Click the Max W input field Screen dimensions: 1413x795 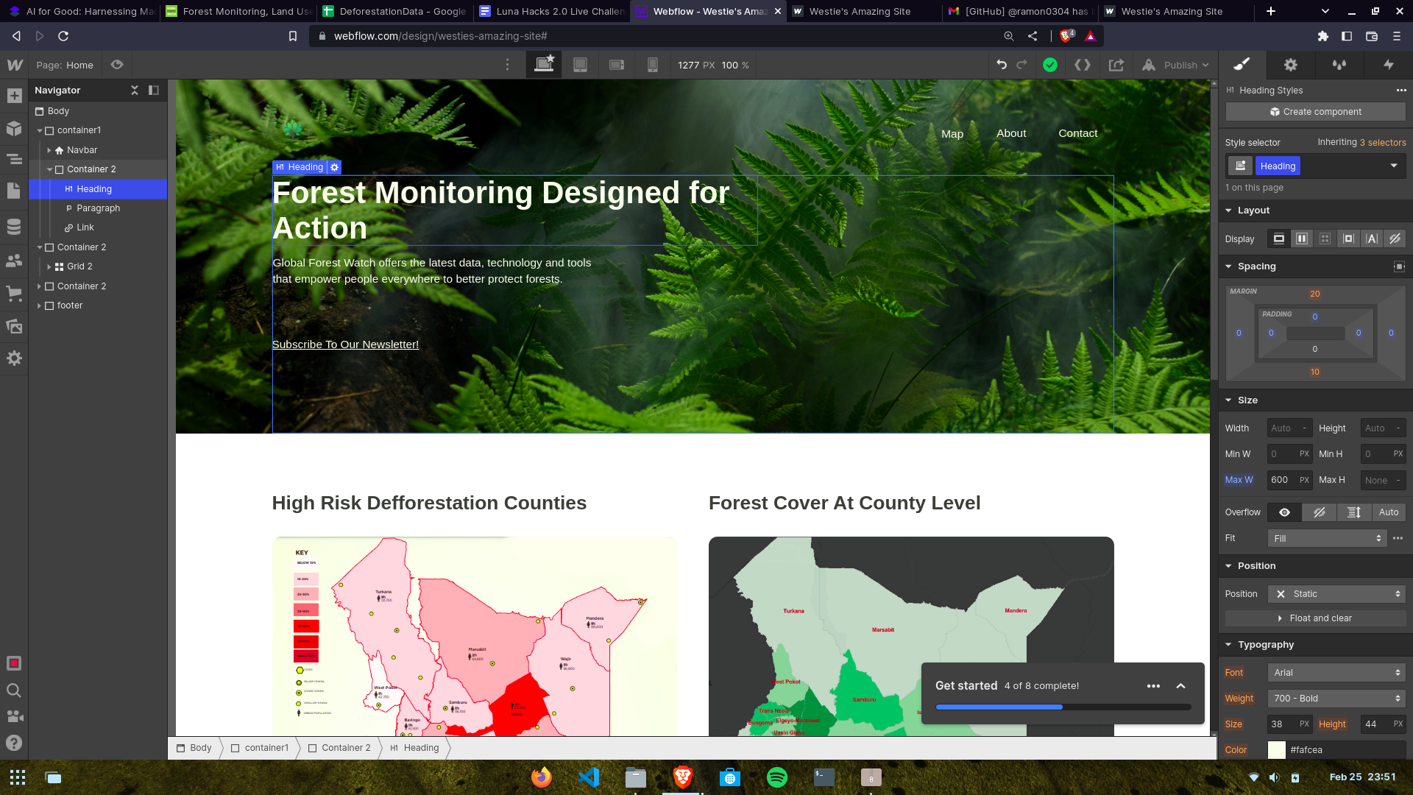pos(1281,480)
